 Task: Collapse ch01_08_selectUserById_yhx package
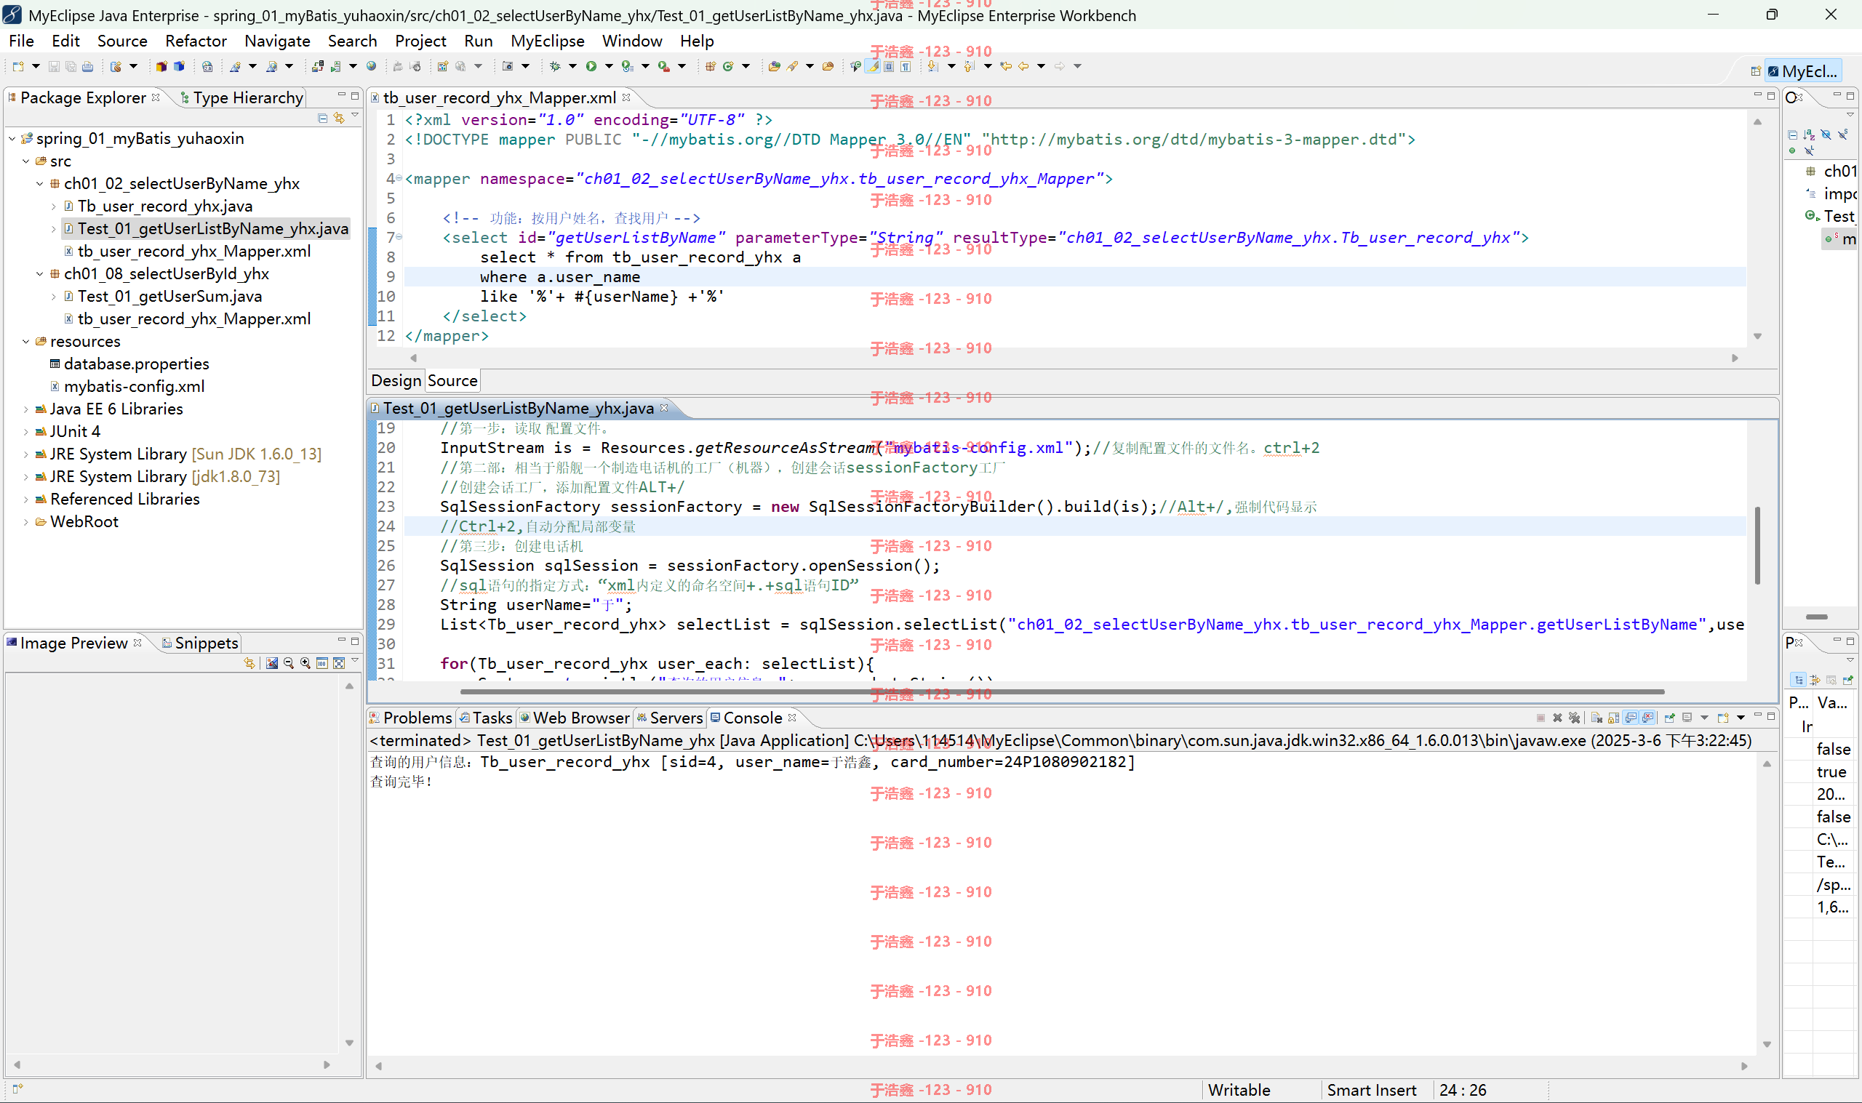[x=40, y=273]
